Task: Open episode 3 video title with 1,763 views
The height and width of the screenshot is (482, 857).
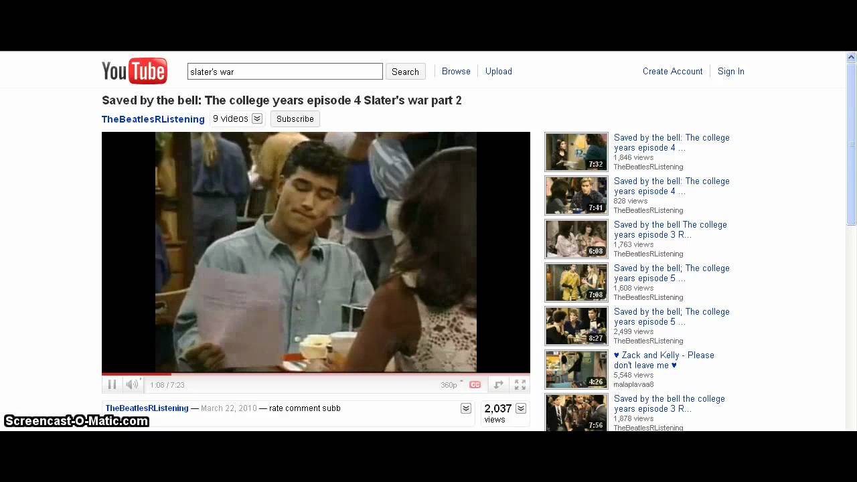Action: pos(670,230)
